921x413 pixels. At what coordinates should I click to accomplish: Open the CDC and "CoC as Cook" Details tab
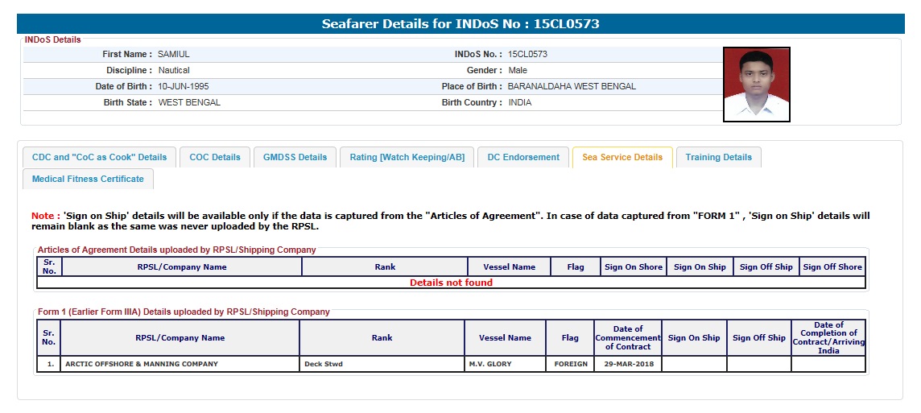click(99, 157)
